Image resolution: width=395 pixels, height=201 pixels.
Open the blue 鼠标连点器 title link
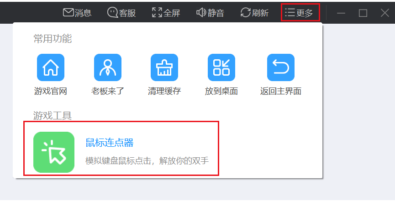point(110,143)
